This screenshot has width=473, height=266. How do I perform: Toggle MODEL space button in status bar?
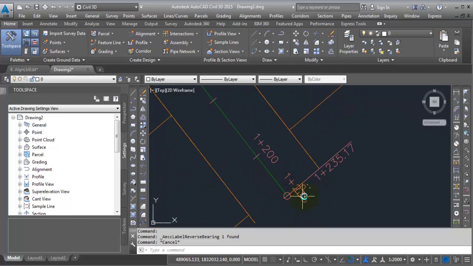251,259
